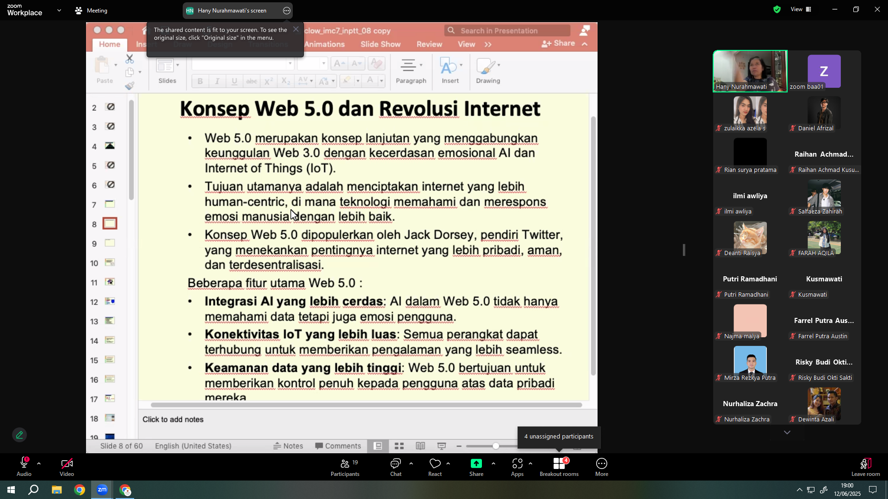Image resolution: width=888 pixels, height=499 pixels.
Task: Adjust the zoom slider handle
Action: pos(496,446)
